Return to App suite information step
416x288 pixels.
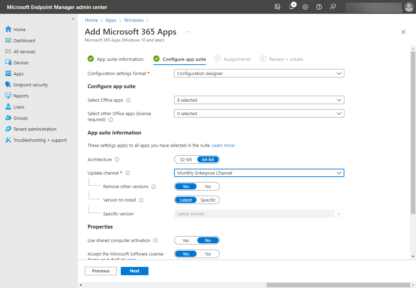click(x=120, y=59)
